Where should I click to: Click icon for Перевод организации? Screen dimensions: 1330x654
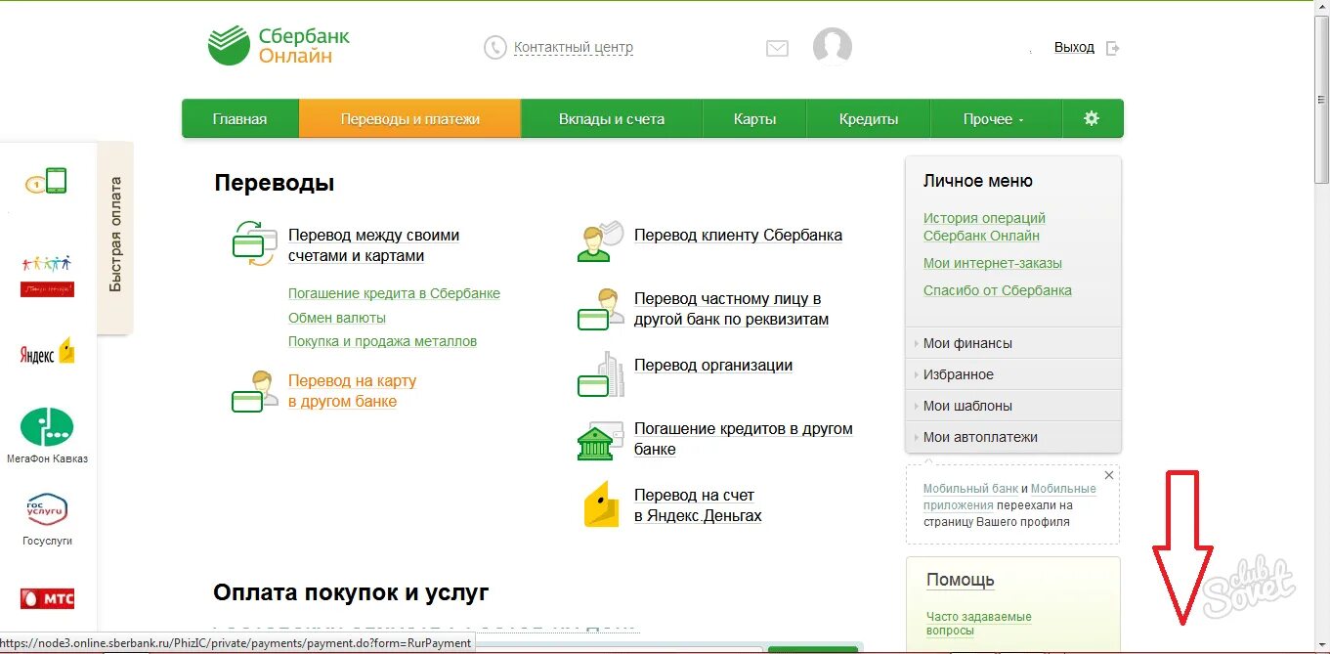600,374
